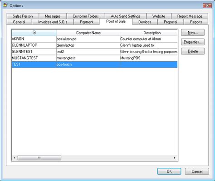Click 'Counter computer at Akron' description
The width and height of the screenshot is (215, 181).
(x=149, y=39)
